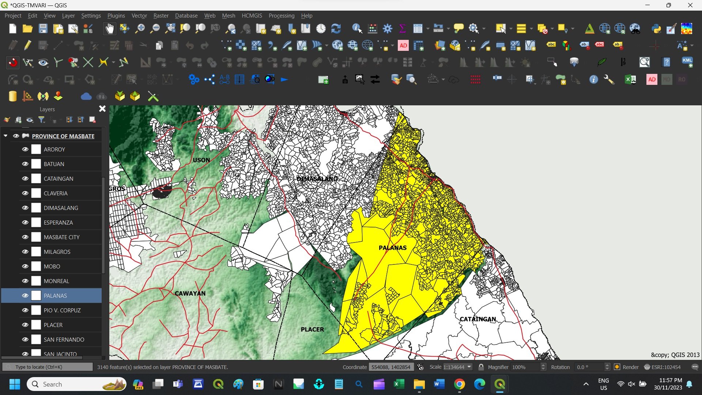
Task: Click the Identify Features tool
Action: coord(357,29)
